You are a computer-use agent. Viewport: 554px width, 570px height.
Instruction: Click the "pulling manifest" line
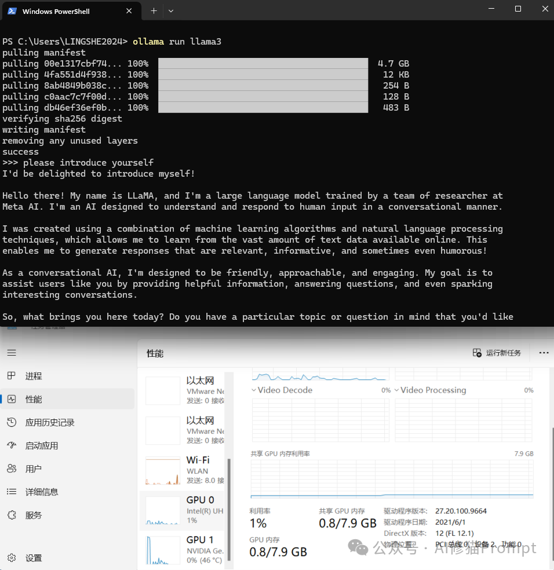click(44, 53)
